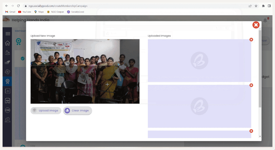Open the browser extensions puzzle icon
This screenshot has width=275, height=150.
click(263, 6)
